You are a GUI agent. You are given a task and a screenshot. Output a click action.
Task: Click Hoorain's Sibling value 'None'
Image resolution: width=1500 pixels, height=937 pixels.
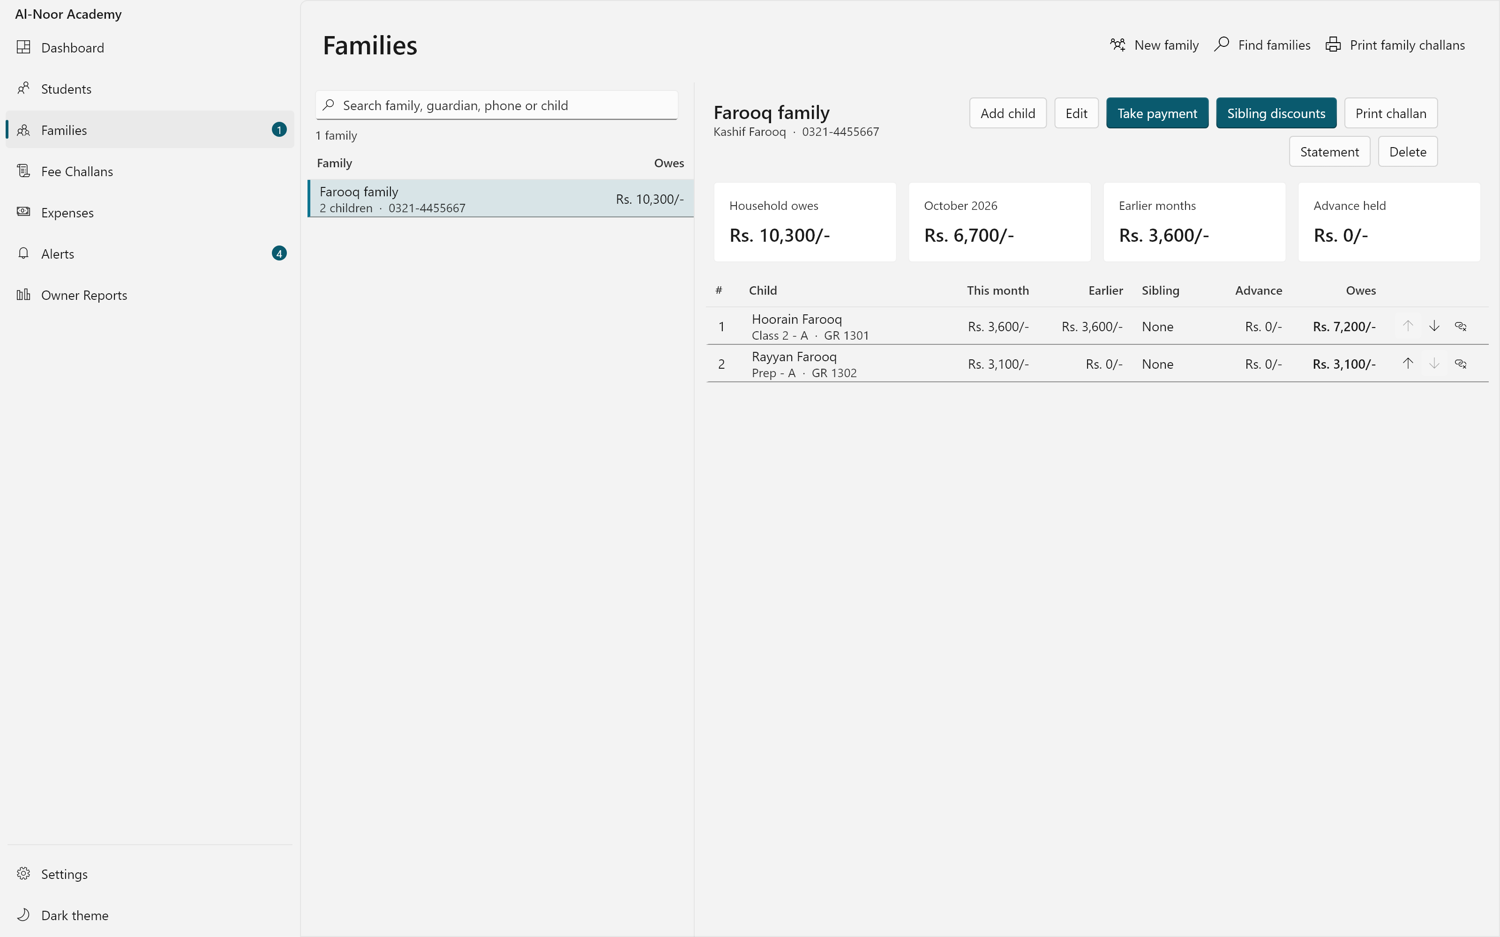pos(1157,327)
